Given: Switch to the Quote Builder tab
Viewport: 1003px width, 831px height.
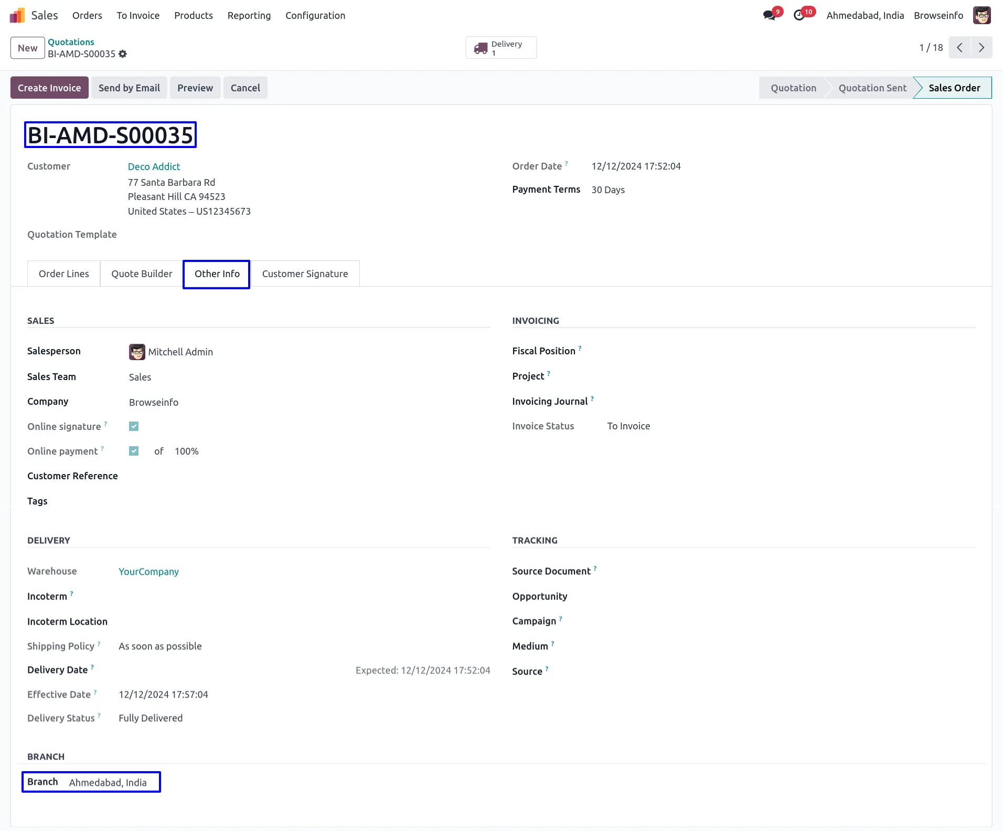Looking at the screenshot, I should coord(142,274).
